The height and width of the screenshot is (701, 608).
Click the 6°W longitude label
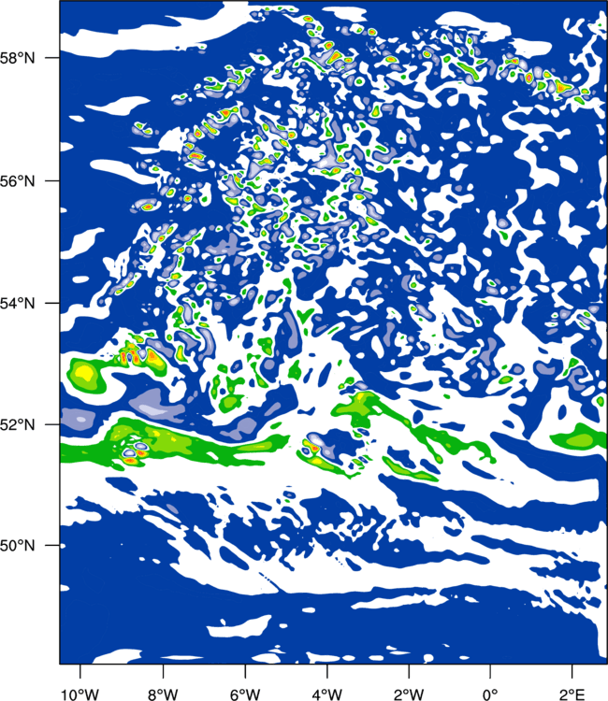[245, 694]
